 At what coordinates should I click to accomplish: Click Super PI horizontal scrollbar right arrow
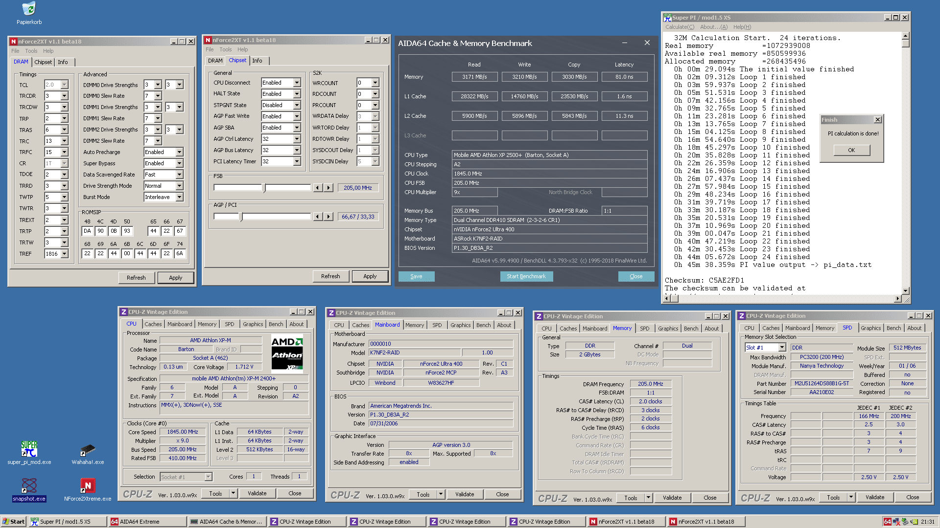pyautogui.click(x=897, y=298)
